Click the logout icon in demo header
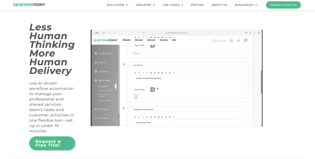 pos(245,40)
